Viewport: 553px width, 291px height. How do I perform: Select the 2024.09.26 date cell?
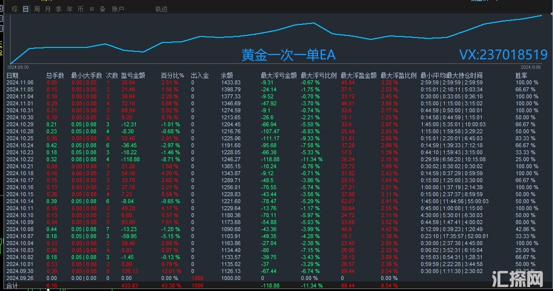(x=20, y=279)
